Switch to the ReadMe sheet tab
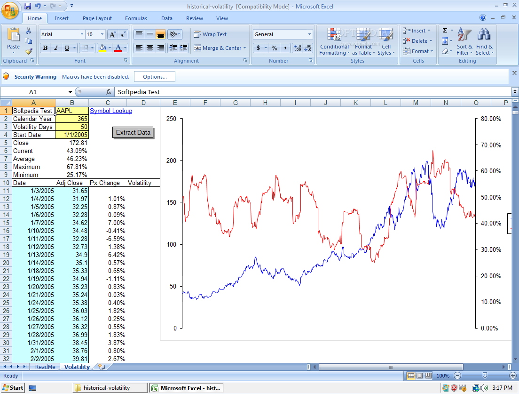The image size is (519, 394). [x=45, y=367]
